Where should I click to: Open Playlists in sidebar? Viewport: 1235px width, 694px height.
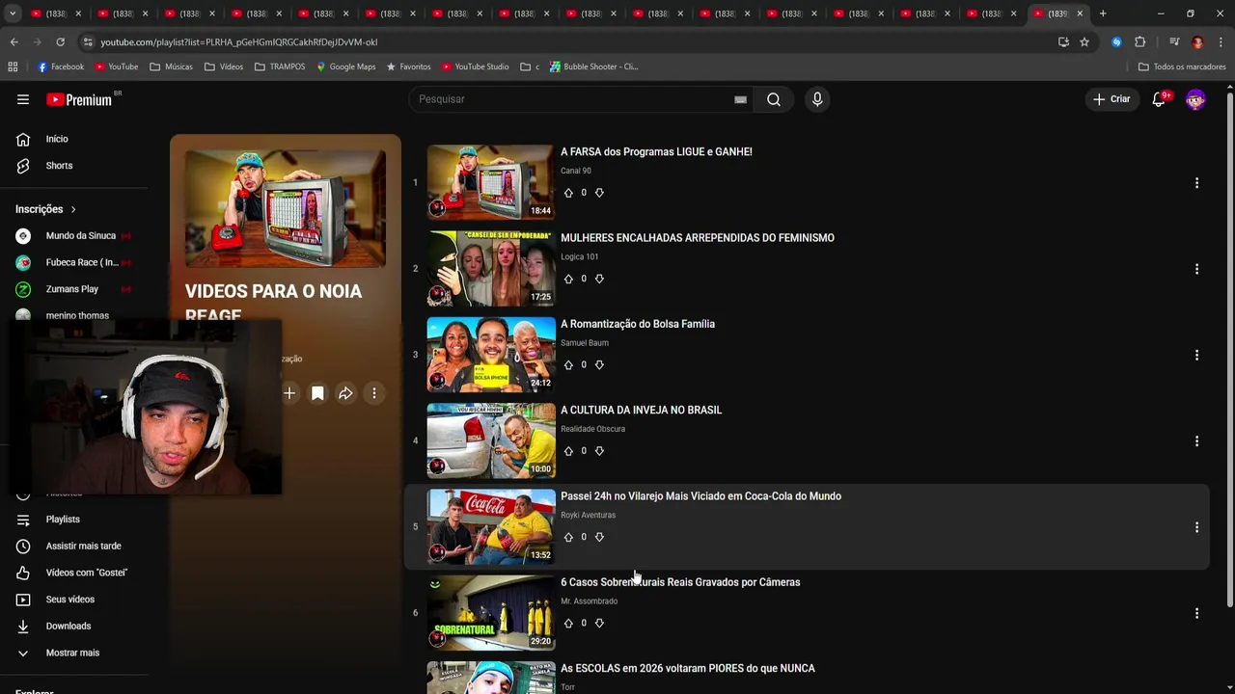pyautogui.click(x=63, y=520)
